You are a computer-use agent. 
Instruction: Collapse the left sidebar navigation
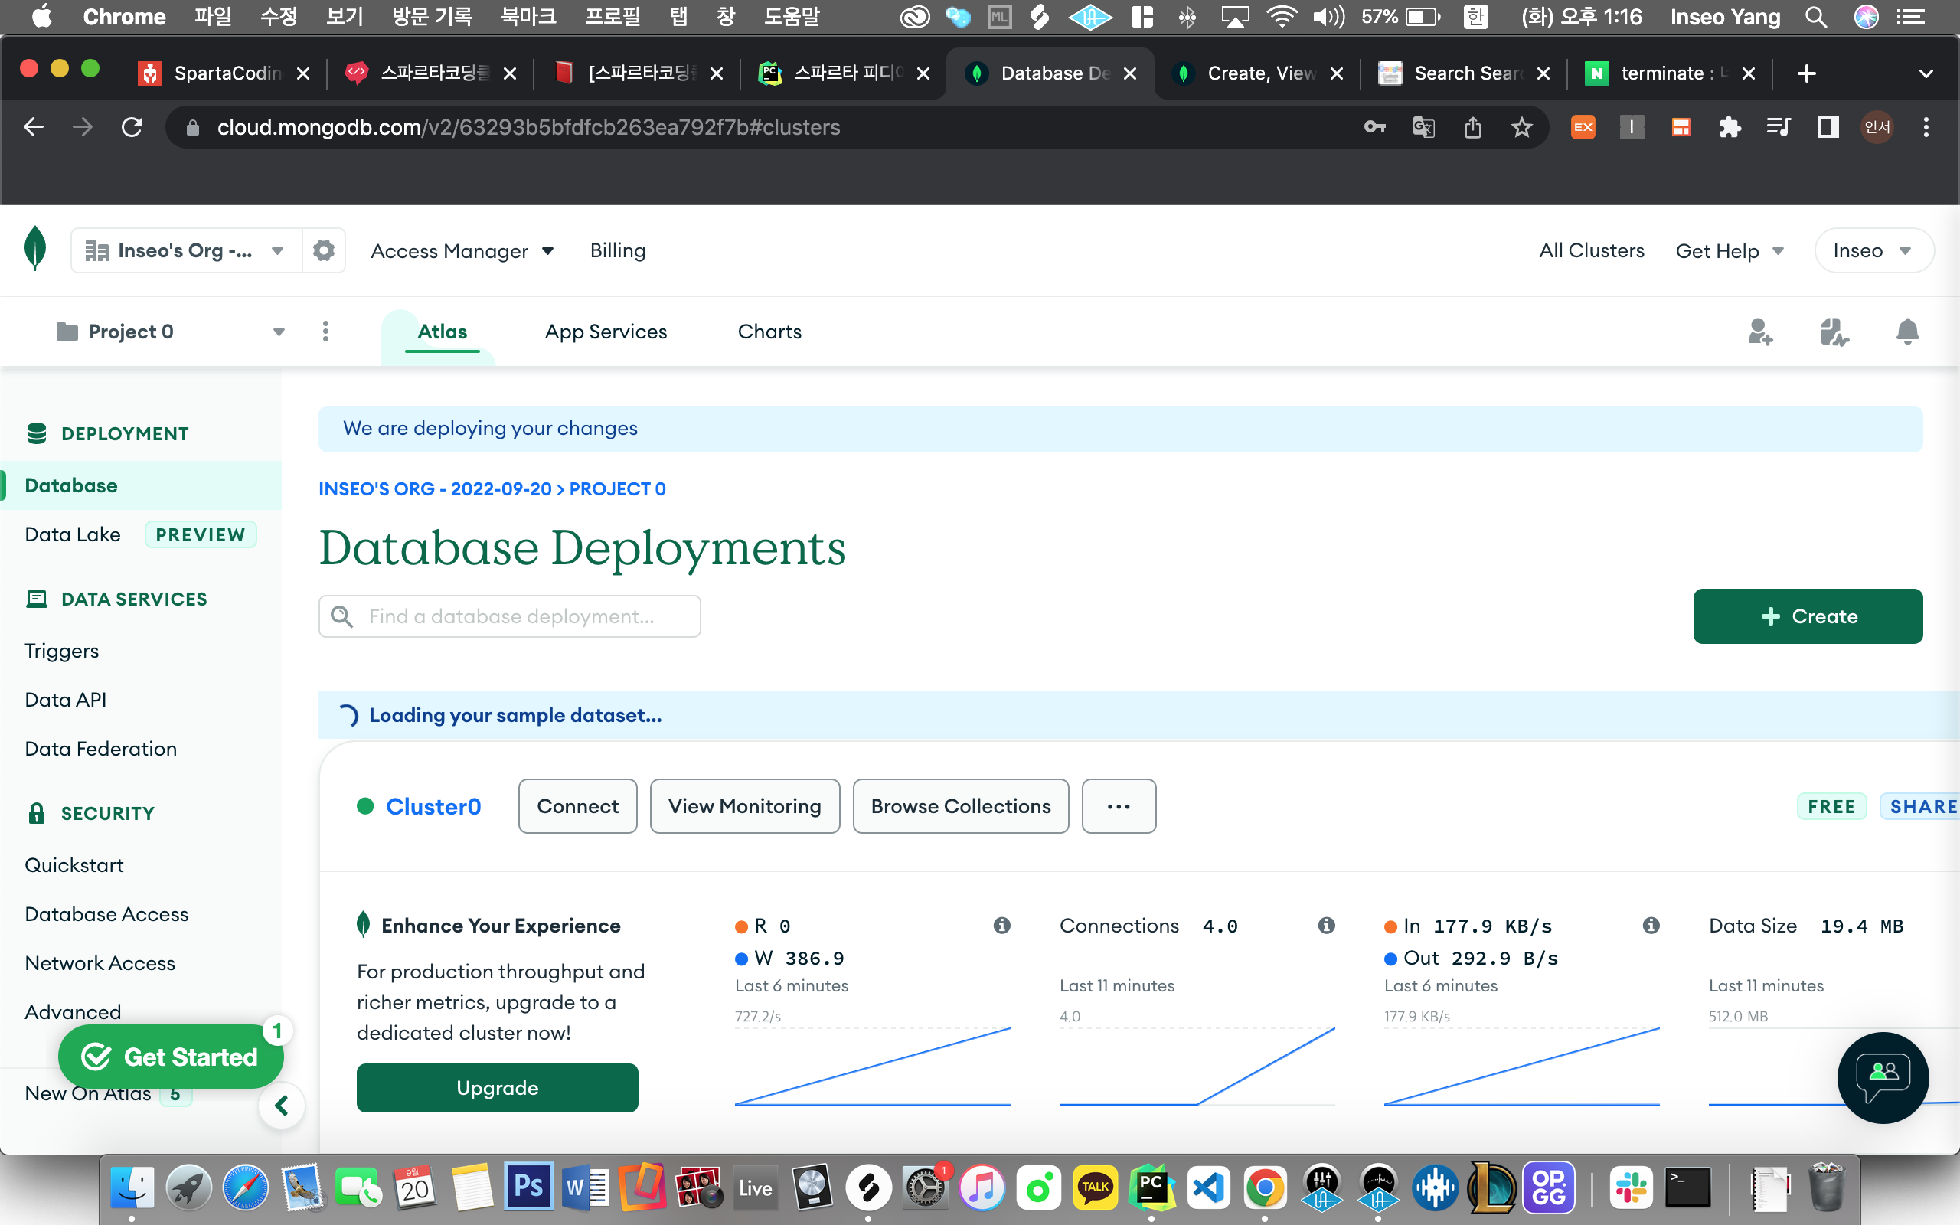point(282,1105)
